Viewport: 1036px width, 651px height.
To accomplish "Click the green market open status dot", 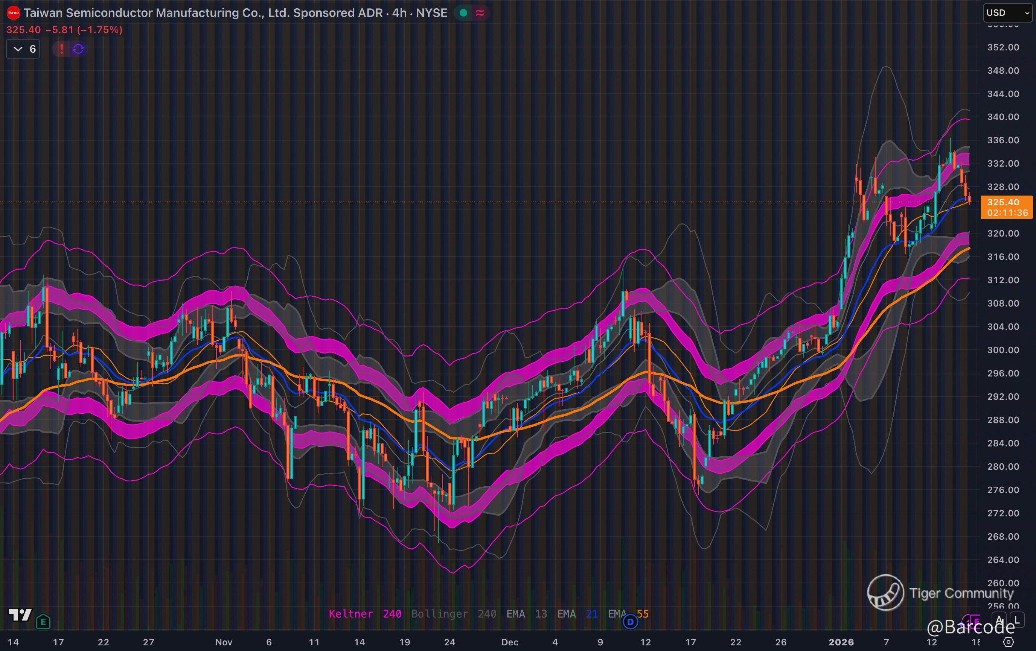I will (x=463, y=13).
